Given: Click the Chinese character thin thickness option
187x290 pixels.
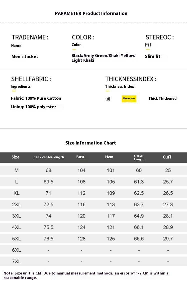Looking at the screenshot, I should [108, 99].
